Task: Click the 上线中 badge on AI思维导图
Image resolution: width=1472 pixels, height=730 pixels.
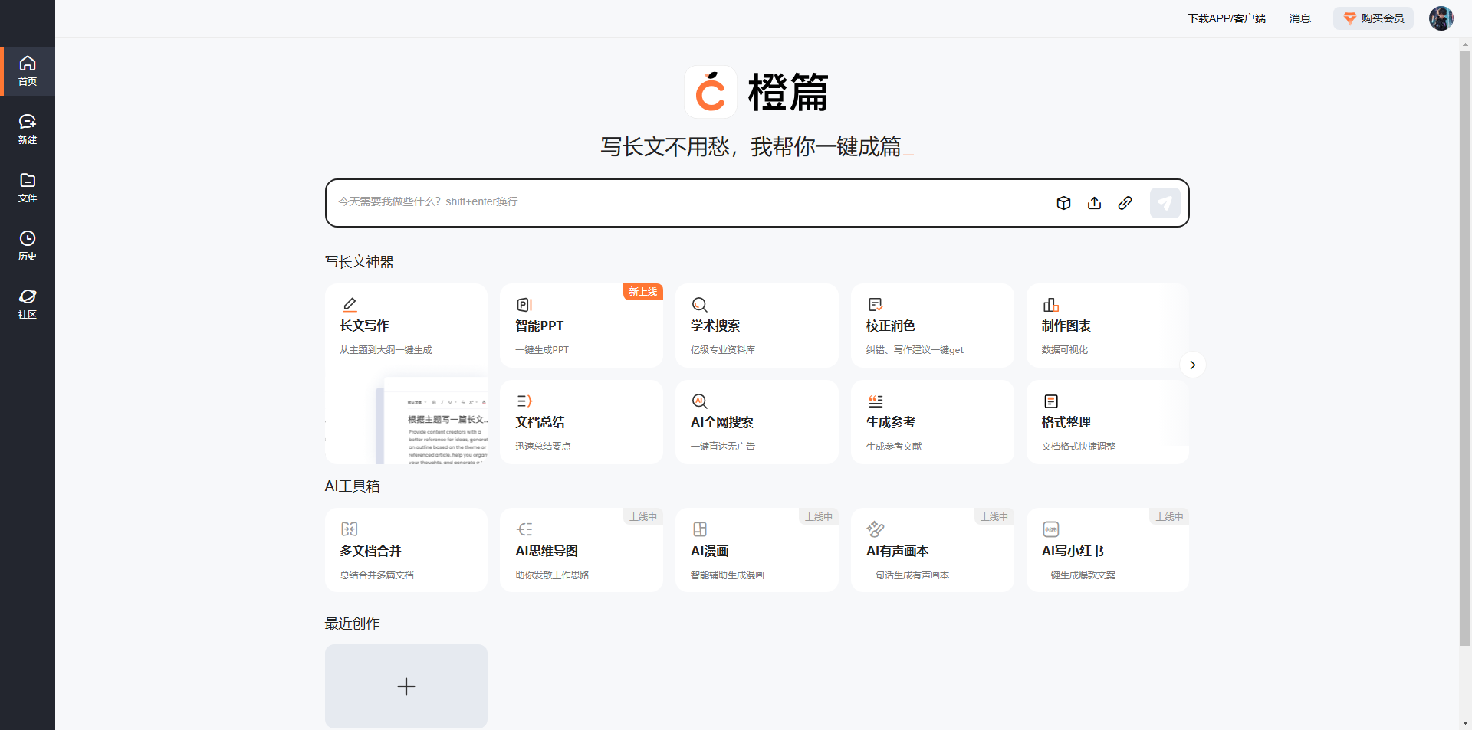Action: click(642, 516)
